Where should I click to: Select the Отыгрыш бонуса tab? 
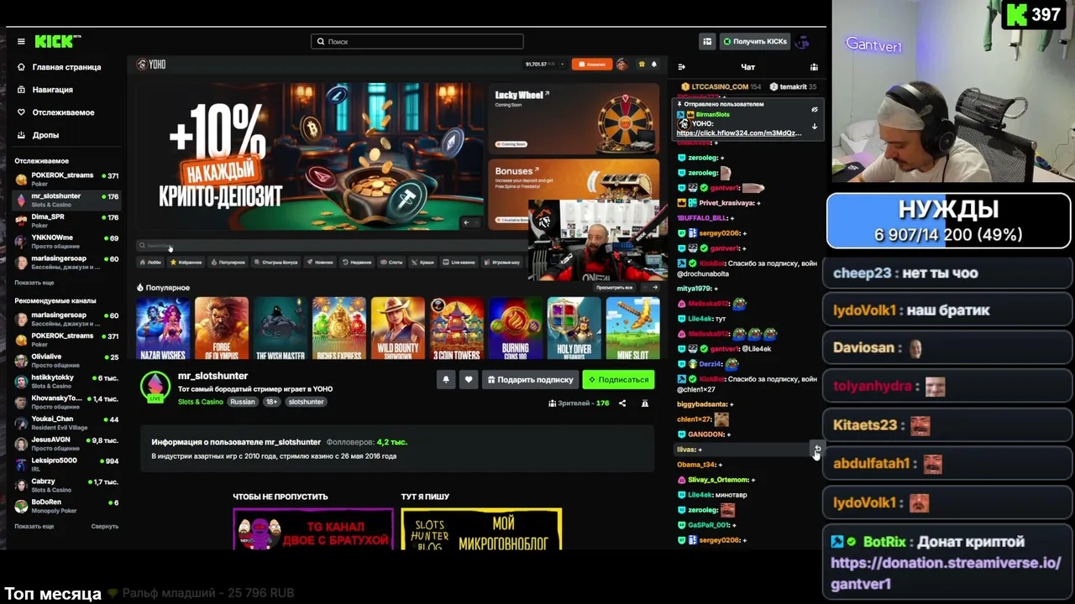[x=275, y=263]
